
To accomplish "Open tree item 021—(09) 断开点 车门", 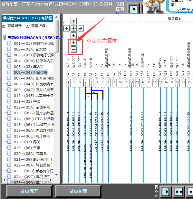I will [33, 159].
